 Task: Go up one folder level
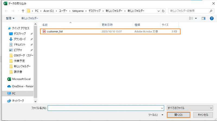tap(23, 11)
